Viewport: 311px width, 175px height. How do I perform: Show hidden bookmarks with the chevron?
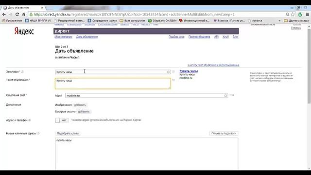click(x=279, y=20)
